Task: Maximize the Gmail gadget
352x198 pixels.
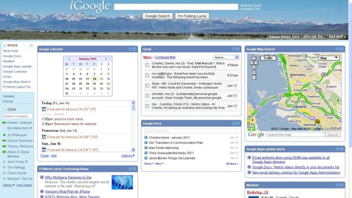Action: [x=238, y=49]
